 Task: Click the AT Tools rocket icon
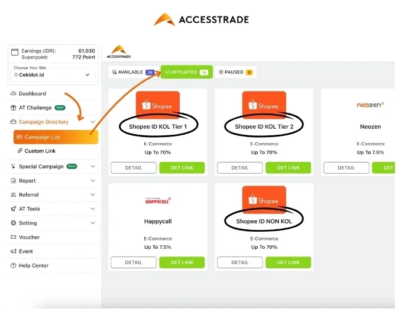pyautogui.click(x=13, y=209)
